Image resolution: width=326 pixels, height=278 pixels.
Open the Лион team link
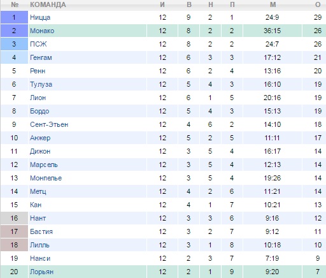38,98
